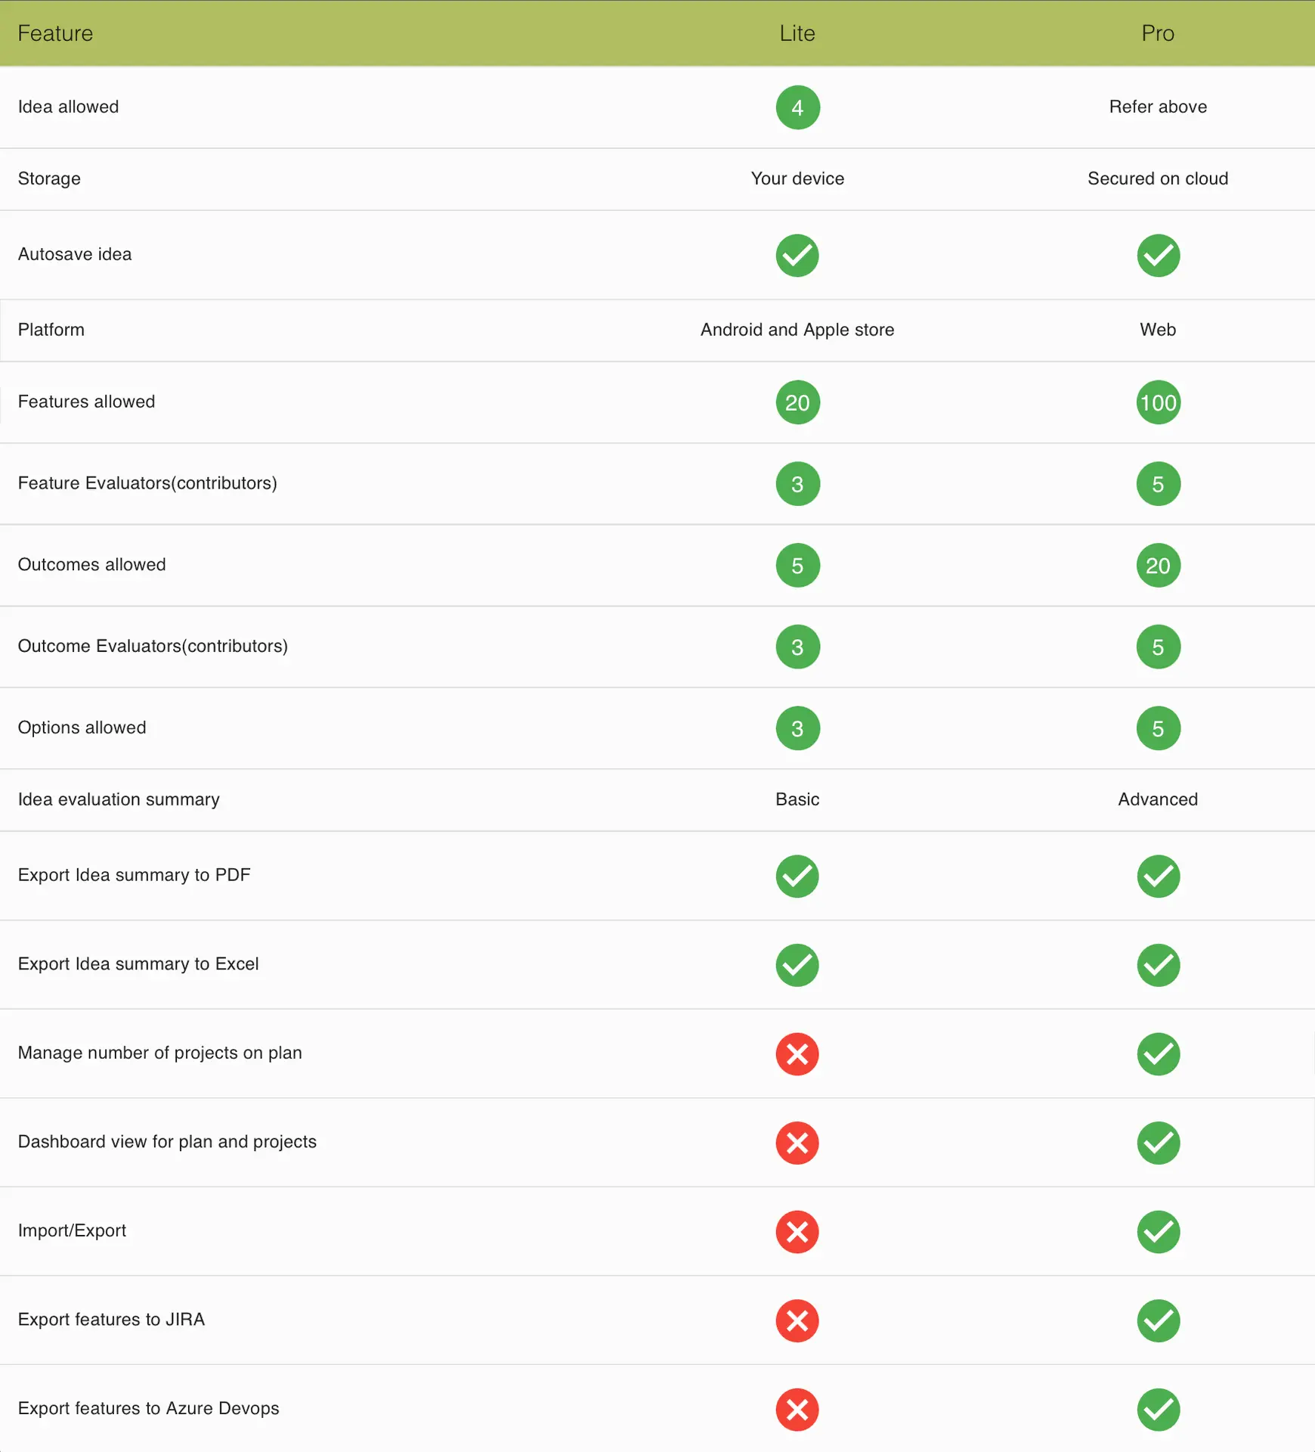Image resolution: width=1315 pixels, height=1452 pixels.
Task: Click the Pro checkmark for Export Idea summary to PDF
Action: [1158, 876]
